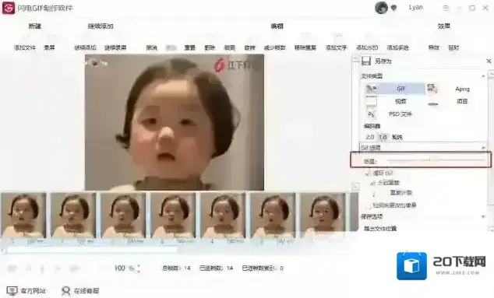
Task: Click the Apng format icon
Action: pos(432,89)
